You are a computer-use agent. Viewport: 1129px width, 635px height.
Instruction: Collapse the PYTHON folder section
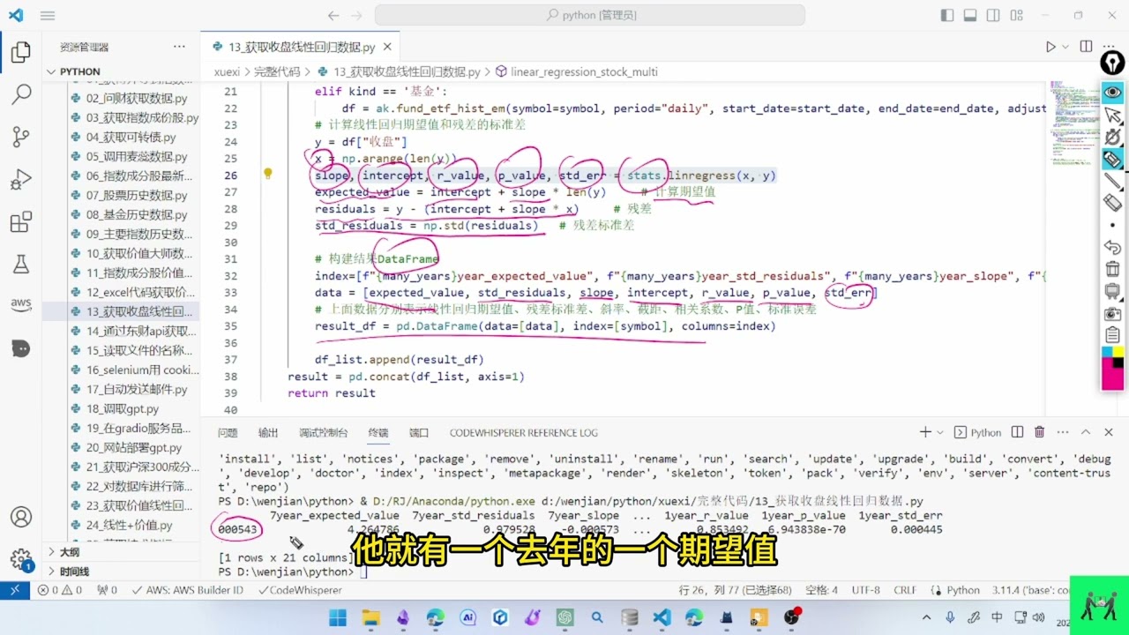coord(79,71)
